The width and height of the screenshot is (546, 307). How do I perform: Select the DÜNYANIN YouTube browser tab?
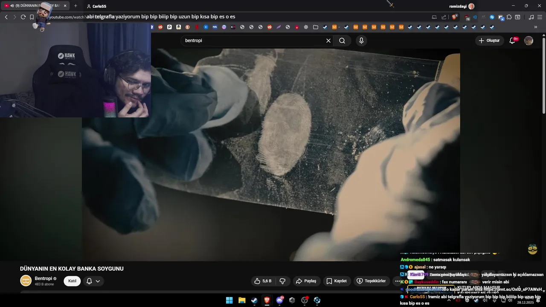(x=35, y=6)
